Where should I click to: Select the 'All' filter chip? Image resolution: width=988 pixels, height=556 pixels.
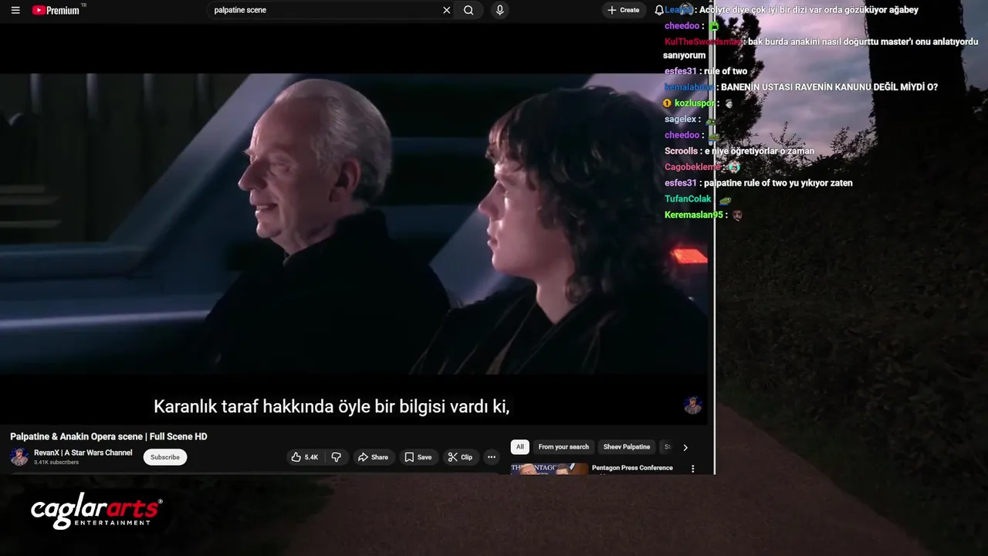click(x=519, y=447)
